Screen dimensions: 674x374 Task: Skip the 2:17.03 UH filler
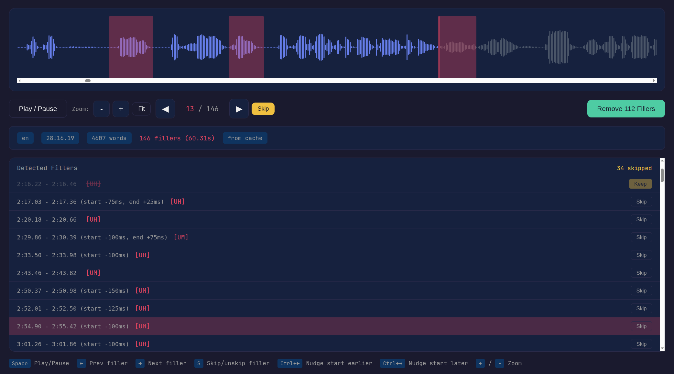point(641,202)
